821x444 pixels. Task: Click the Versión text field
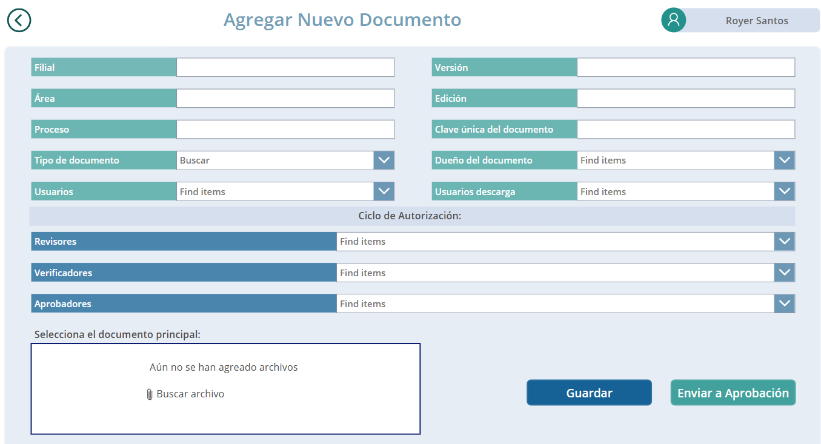tap(685, 68)
